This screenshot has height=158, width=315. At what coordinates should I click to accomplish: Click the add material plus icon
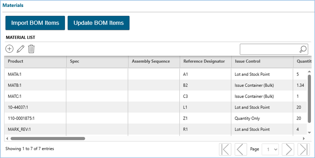[10, 49]
